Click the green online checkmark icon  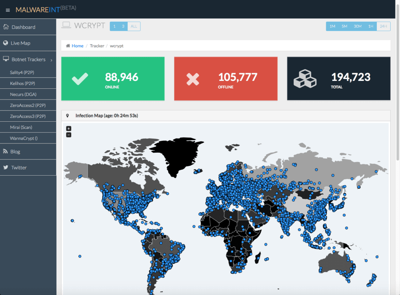tap(80, 79)
